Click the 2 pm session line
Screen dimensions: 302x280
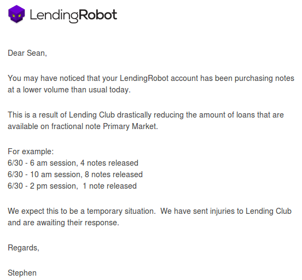[72, 186]
